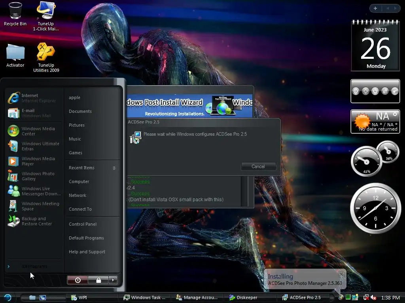Open Pictures from Start menu
This screenshot has width=405, height=303.
tap(93, 125)
